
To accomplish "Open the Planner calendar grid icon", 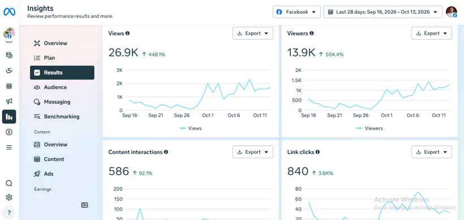I will (9, 86).
